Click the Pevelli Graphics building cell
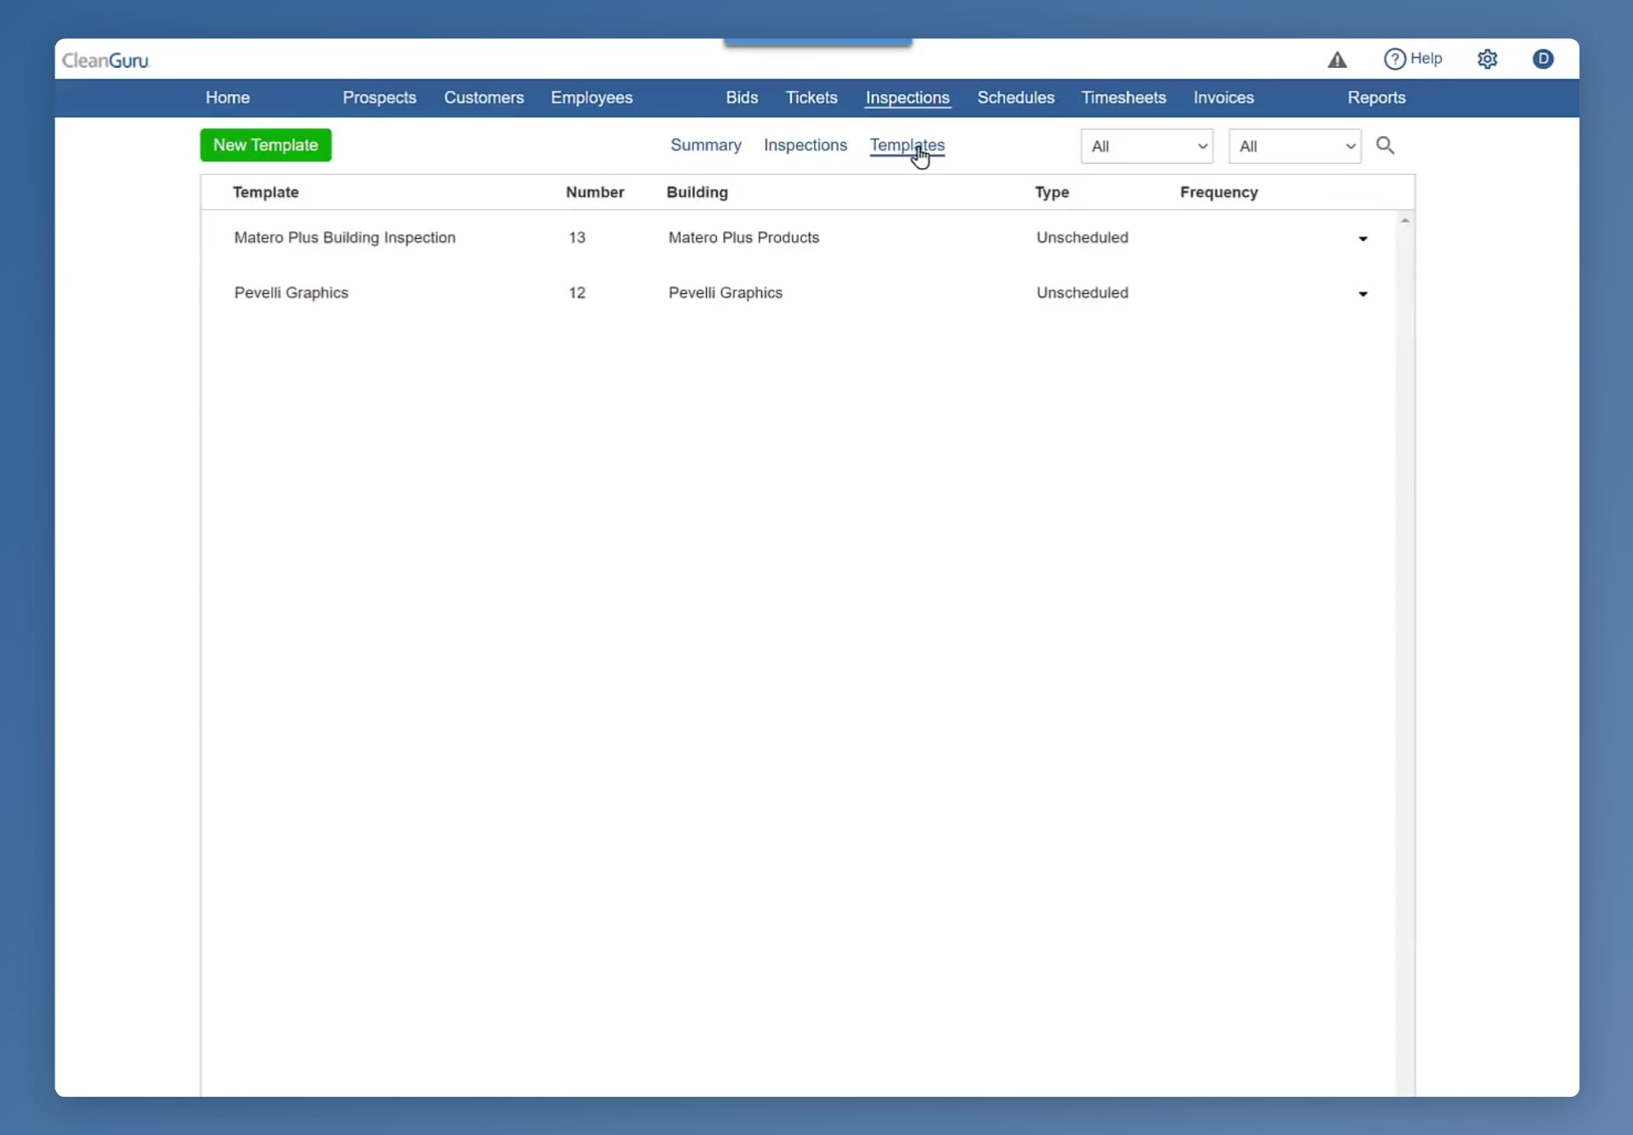 [x=726, y=293]
